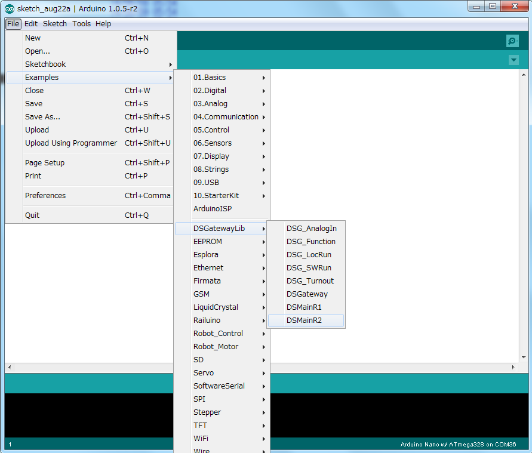Click the editor vertical scrollbar up arrow

[x=524, y=74]
